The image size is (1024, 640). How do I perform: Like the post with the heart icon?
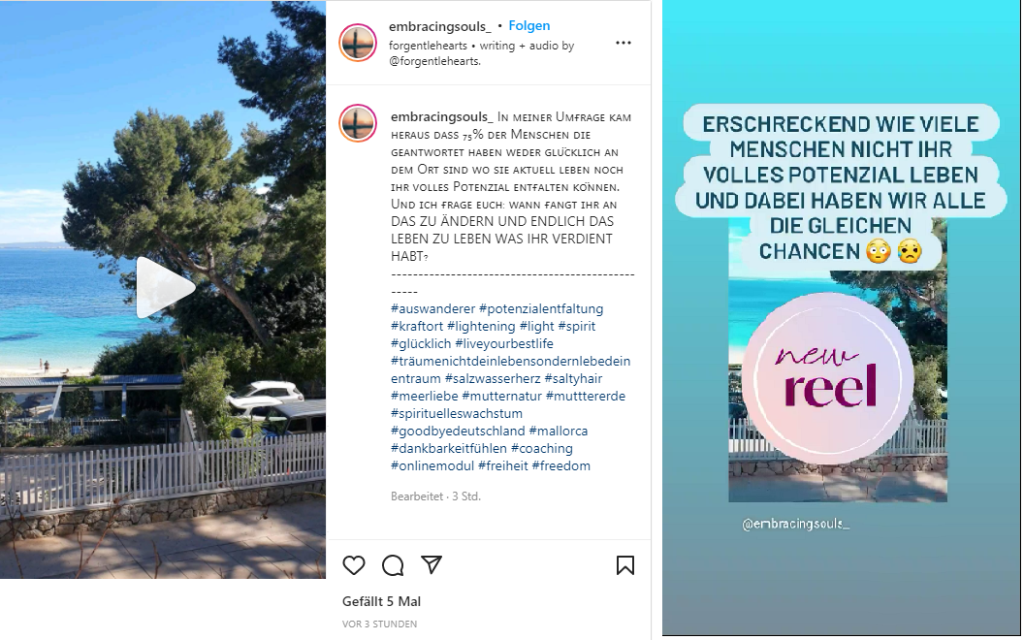point(353,565)
